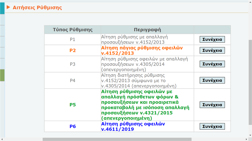
Task: Click the horizontal scrollbar thumb at bottom
Action: [117, 139]
